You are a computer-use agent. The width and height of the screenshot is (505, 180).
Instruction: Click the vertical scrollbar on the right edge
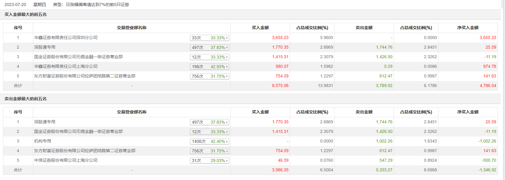pos(503,90)
